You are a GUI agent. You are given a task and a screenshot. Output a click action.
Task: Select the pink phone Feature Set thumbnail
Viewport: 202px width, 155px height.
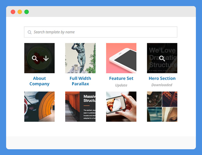point(121,58)
